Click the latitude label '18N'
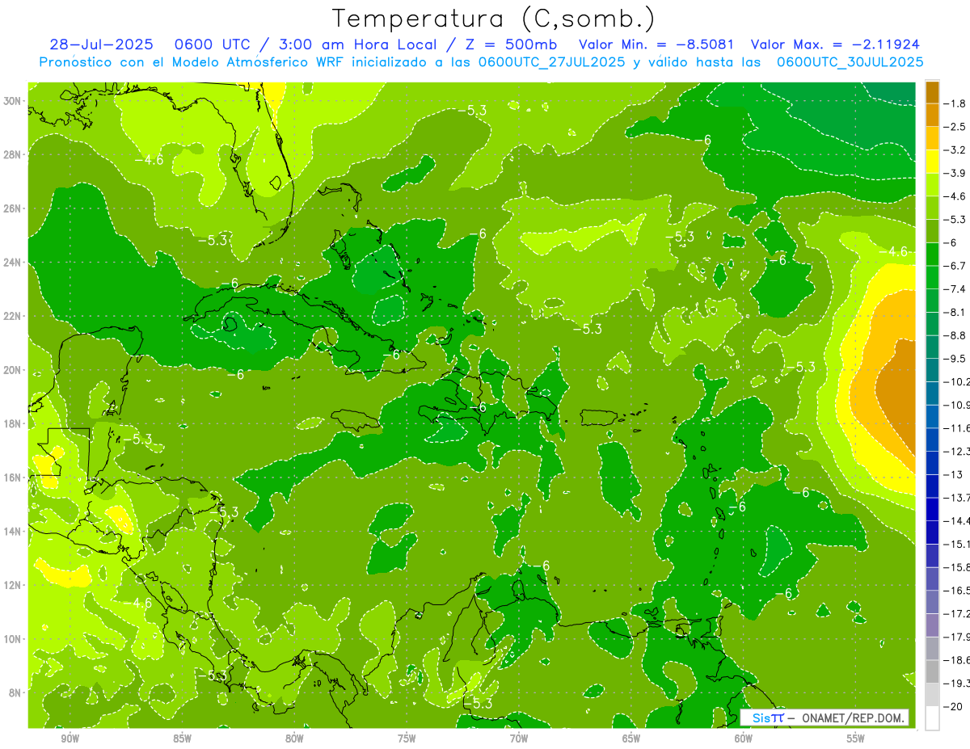This screenshot has width=970, height=749. click(x=13, y=423)
